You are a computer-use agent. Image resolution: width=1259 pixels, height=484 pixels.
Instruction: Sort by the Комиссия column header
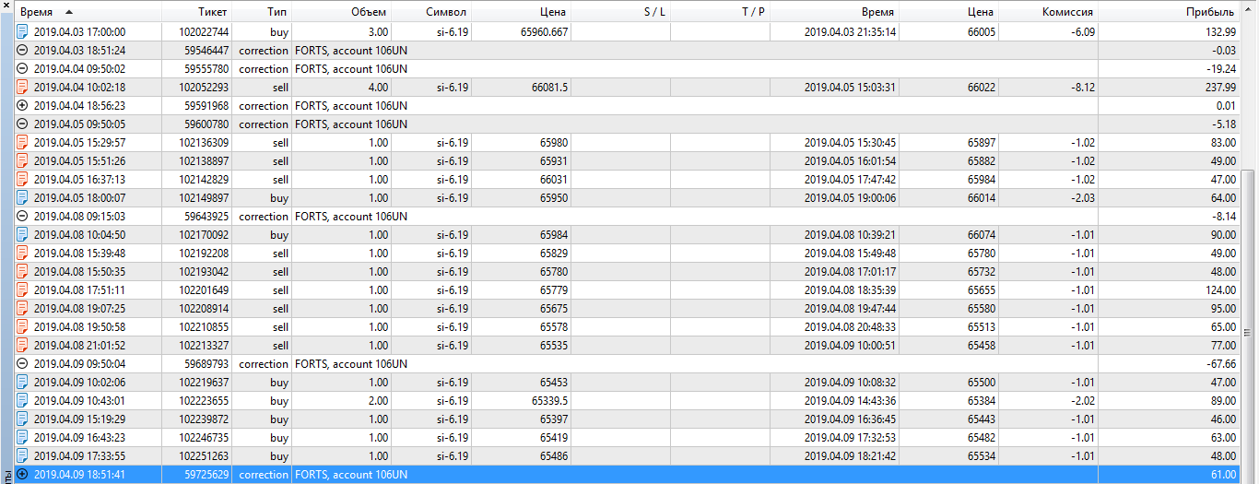click(x=1067, y=12)
